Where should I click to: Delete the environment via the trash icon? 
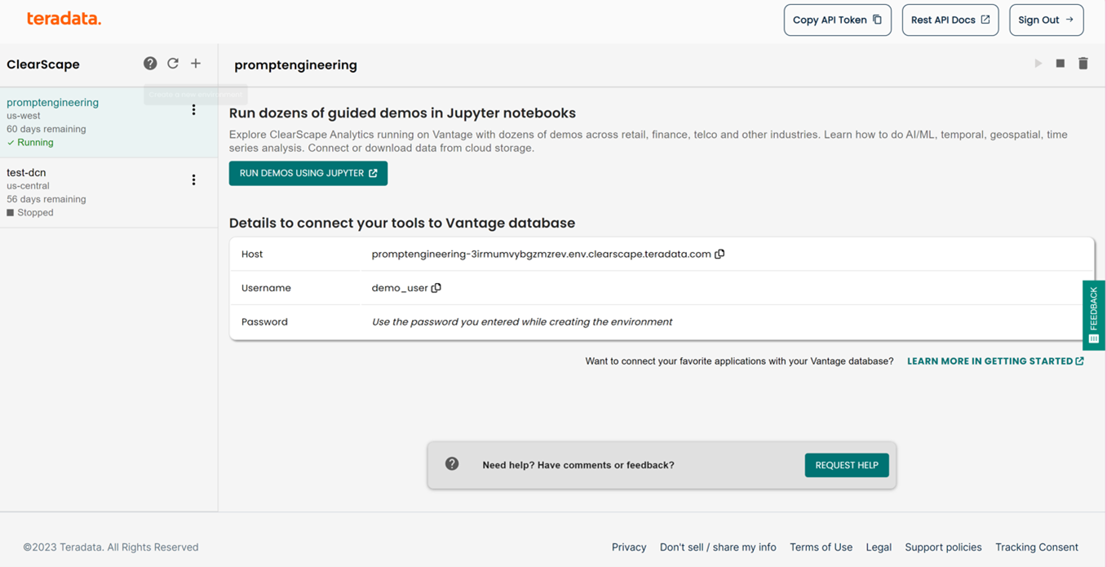point(1083,63)
